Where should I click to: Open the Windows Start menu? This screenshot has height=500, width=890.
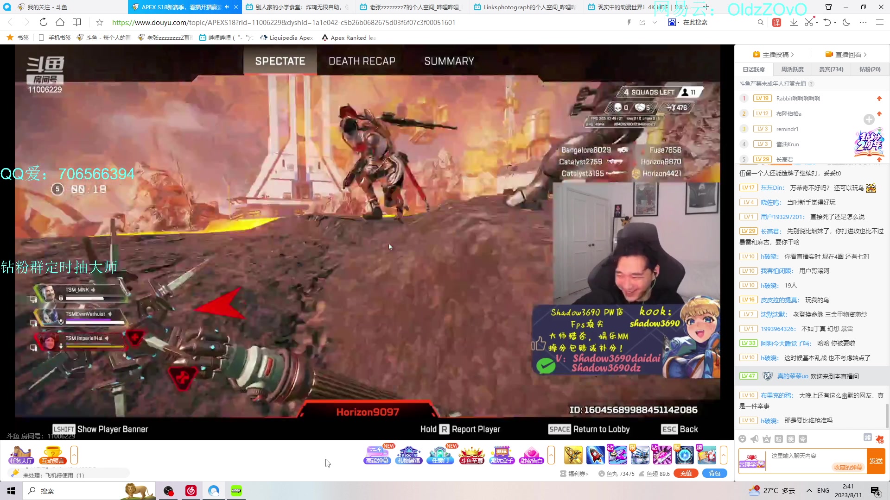coord(11,491)
